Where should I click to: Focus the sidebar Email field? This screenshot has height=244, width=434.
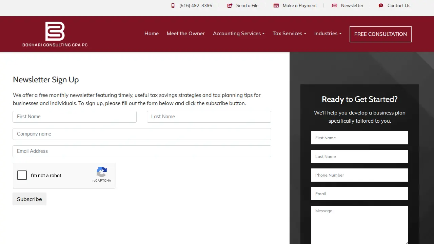[x=360, y=194]
